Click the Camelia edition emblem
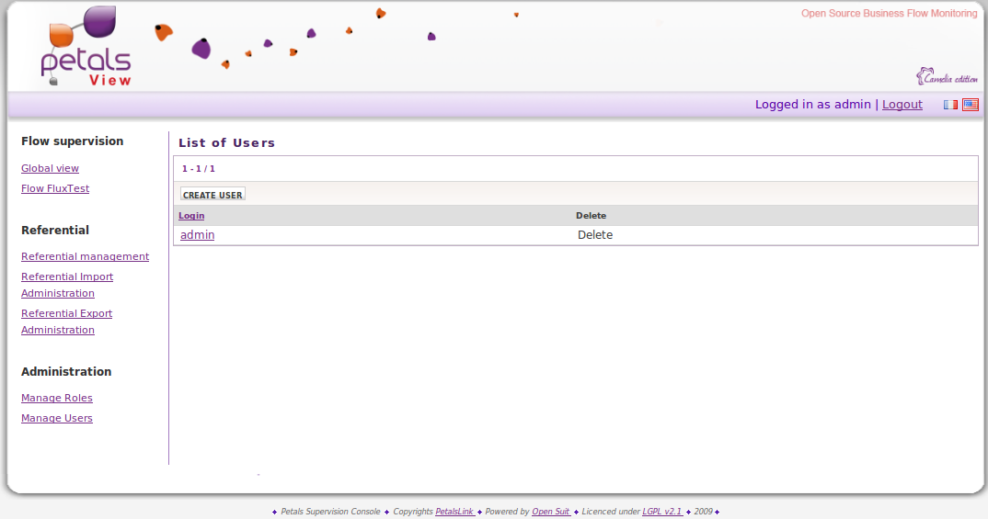 [x=947, y=77]
